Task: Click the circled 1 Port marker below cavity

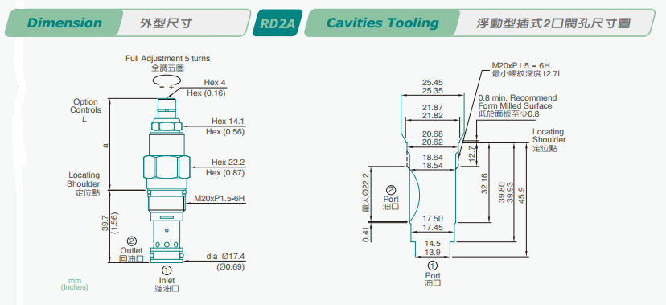Action: [x=433, y=266]
